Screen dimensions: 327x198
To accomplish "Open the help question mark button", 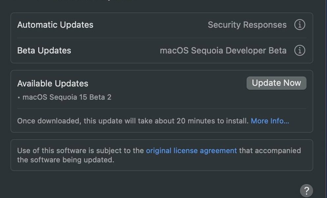I will tap(306, 190).
